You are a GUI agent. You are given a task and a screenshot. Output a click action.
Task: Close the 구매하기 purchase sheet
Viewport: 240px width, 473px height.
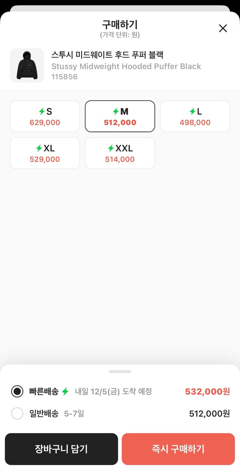pos(223,28)
